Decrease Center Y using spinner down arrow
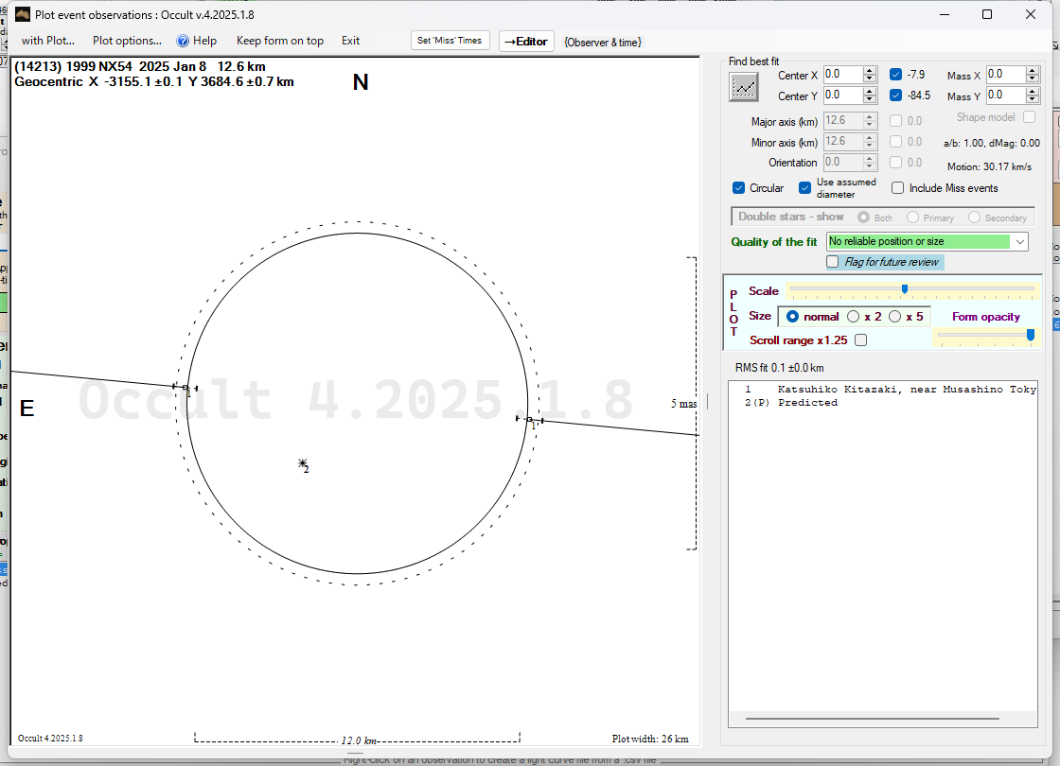1060x766 pixels. click(870, 100)
